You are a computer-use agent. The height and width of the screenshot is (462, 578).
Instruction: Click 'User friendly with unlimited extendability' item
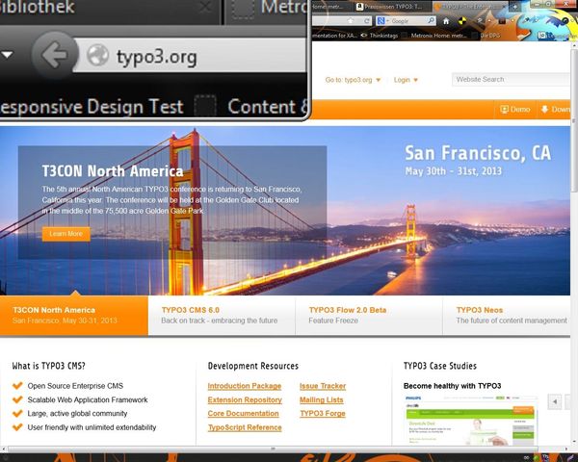click(x=92, y=427)
